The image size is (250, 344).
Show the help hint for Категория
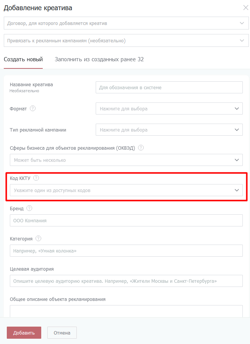tap(38, 239)
